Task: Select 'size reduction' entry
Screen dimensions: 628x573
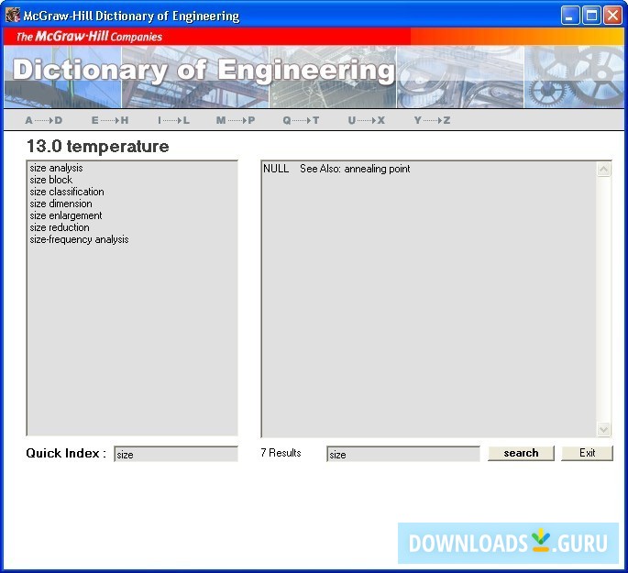Action: (x=60, y=227)
